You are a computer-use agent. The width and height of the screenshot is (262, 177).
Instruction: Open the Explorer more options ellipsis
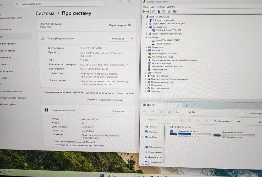click(x=238, y=121)
